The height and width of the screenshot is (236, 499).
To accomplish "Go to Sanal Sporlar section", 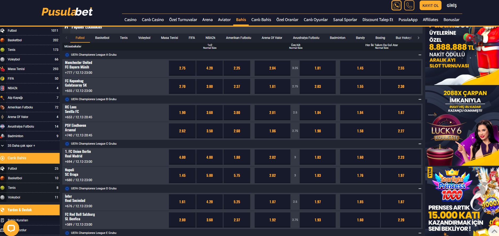I will pyautogui.click(x=345, y=20).
